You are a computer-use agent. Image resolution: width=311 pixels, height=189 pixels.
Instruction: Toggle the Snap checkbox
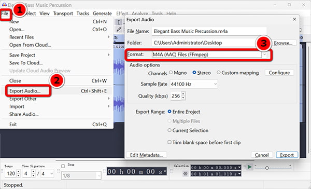(x=63, y=166)
